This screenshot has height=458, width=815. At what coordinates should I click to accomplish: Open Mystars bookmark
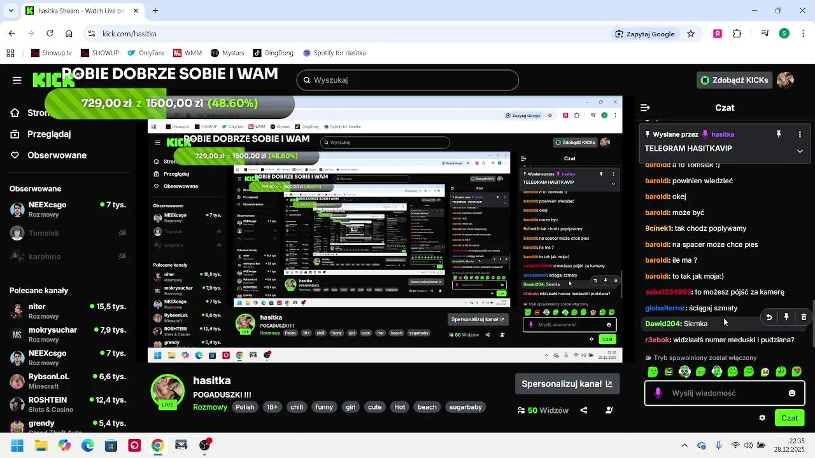point(227,53)
